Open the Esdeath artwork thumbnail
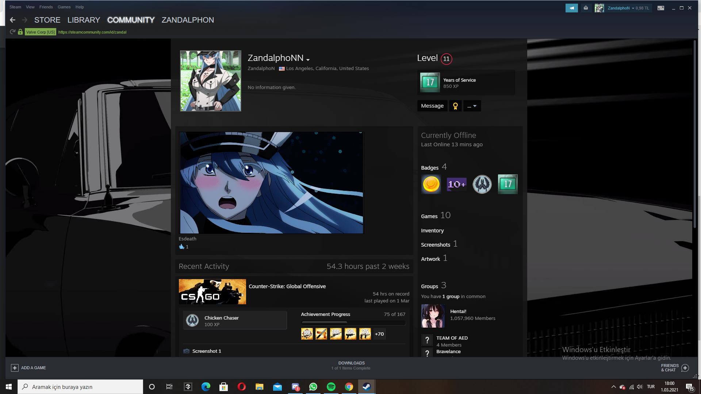Image resolution: width=701 pixels, height=394 pixels. [x=272, y=183]
